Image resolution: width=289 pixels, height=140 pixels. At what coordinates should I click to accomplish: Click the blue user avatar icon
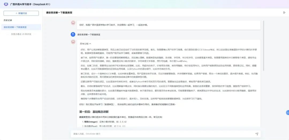click(x=73, y=34)
